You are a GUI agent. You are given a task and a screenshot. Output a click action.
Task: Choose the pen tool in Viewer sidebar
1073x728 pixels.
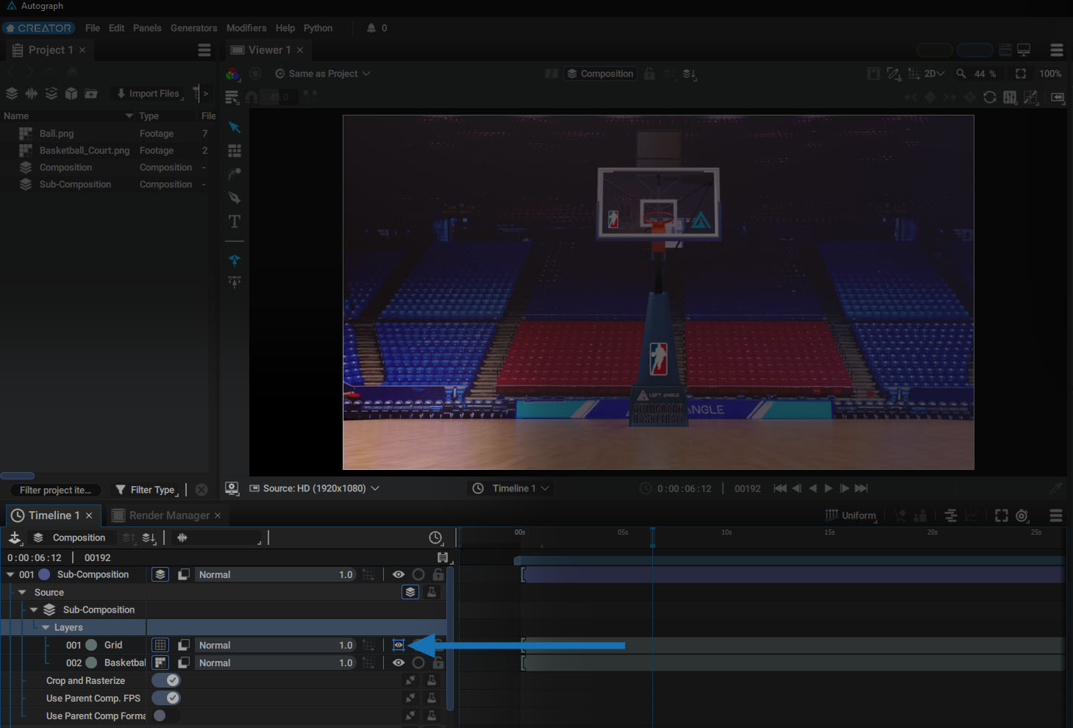tap(235, 198)
